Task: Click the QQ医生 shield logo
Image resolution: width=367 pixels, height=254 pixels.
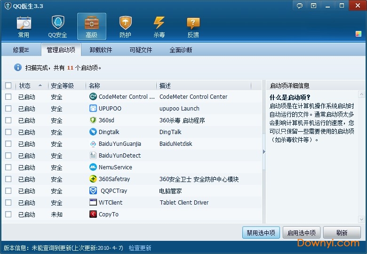Action: point(8,6)
